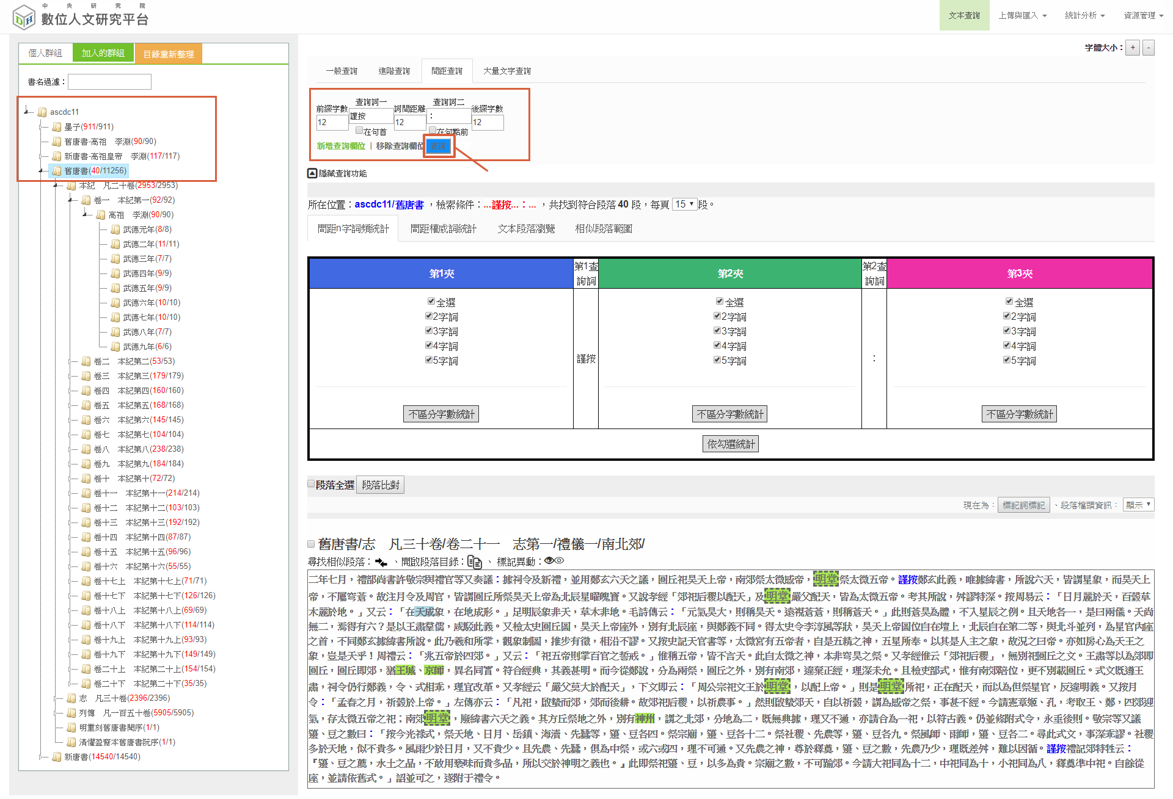Increase font size with plus button
This screenshot has height=799, width=1173.
(x=1133, y=48)
